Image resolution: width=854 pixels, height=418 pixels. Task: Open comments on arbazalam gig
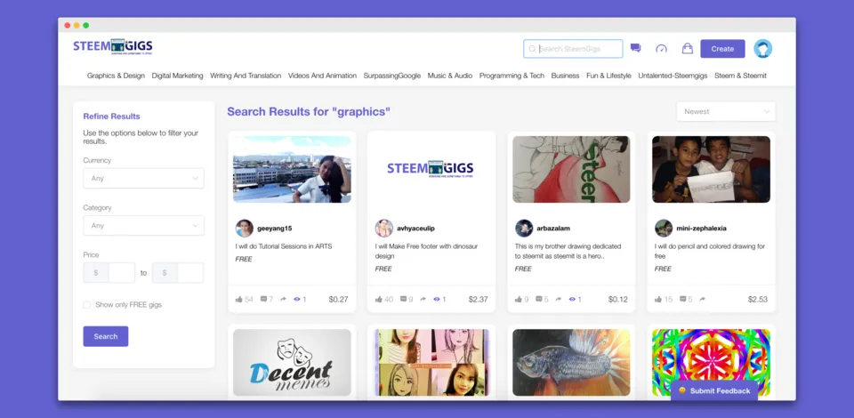(539, 300)
